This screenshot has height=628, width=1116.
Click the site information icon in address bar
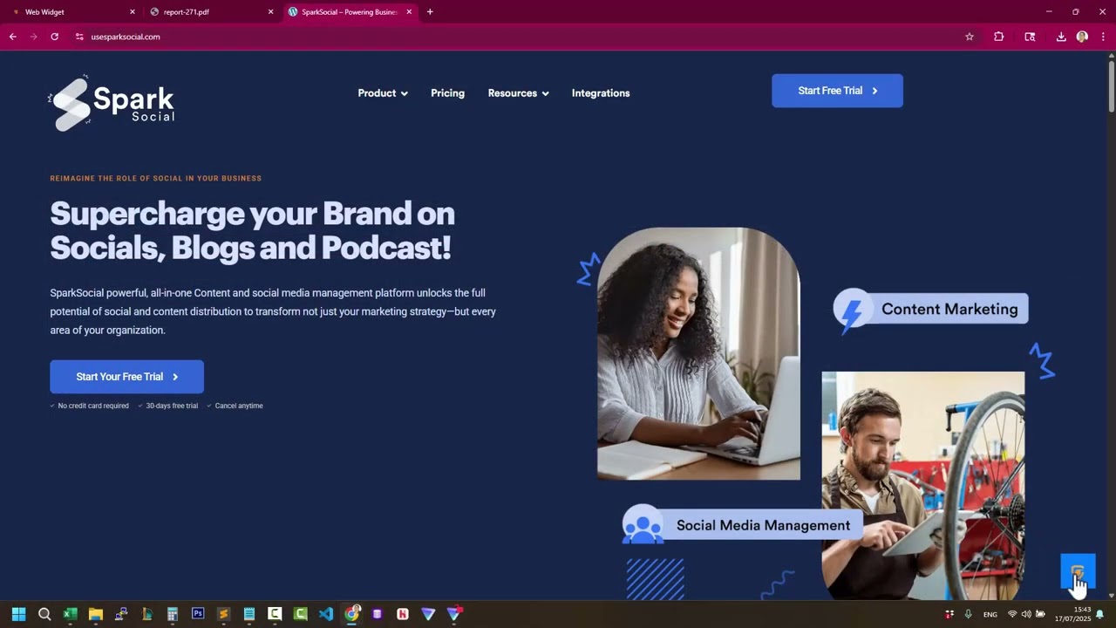pos(79,37)
